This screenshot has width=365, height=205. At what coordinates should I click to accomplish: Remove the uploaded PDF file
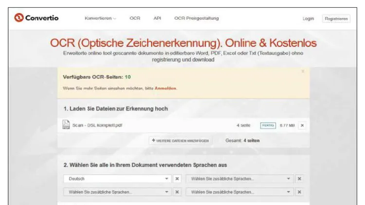[302, 126]
